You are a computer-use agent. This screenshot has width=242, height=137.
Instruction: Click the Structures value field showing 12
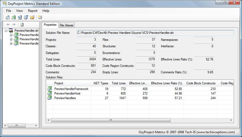coord(146,46)
